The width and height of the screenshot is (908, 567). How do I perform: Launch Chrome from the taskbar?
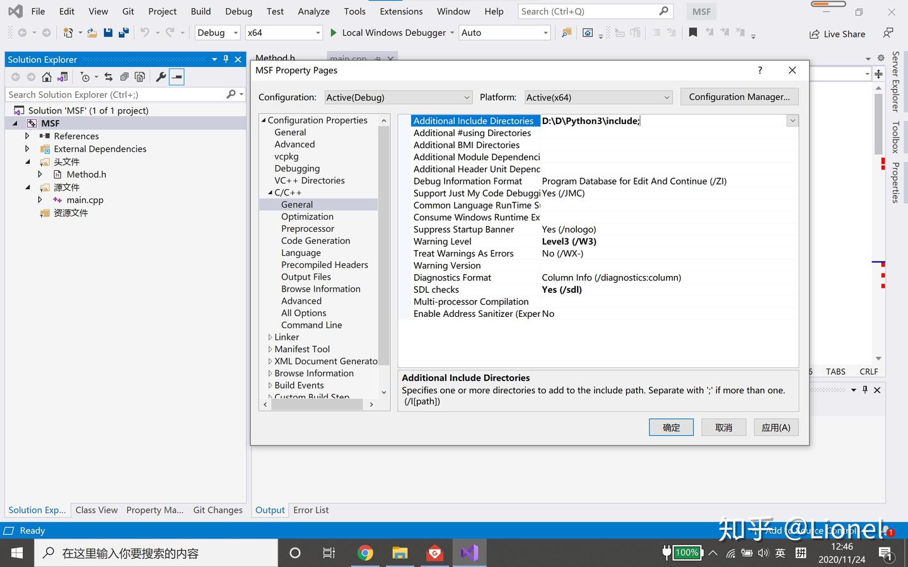pyautogui.click(x=366, y=553)
